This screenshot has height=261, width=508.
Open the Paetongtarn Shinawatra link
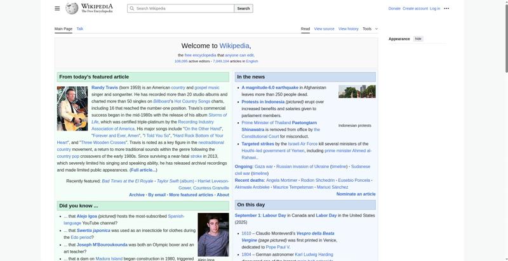(279, 126)
